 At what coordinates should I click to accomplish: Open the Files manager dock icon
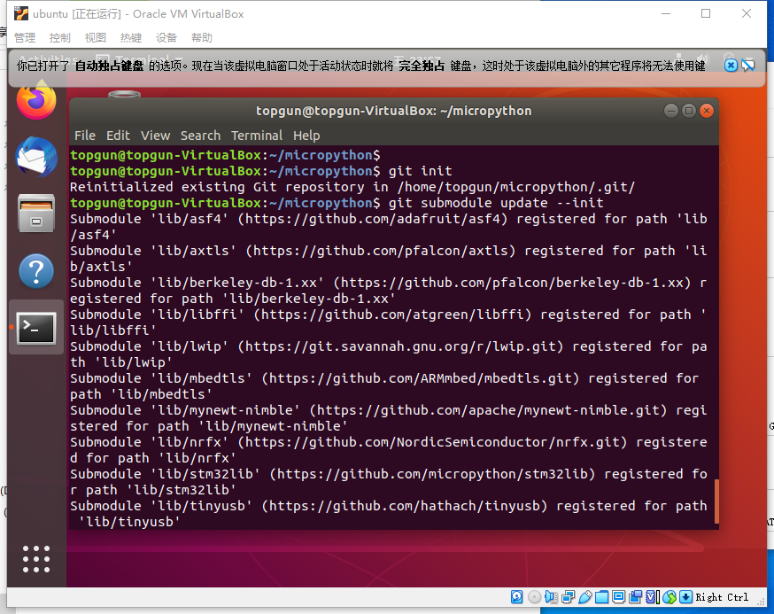pyautogui.click(x=36, y=214)
